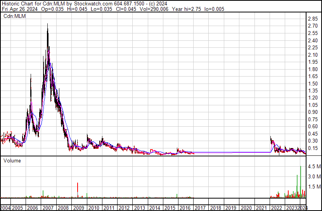The image size is (322, 211).
Task: Click the 2012 year label on time axis
Action: (x=124, y=208)
